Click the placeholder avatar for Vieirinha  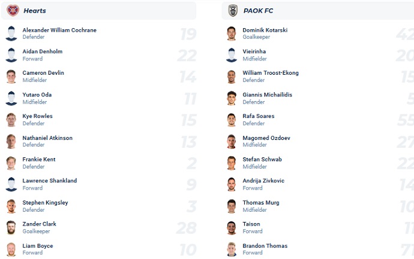[232, 55]
